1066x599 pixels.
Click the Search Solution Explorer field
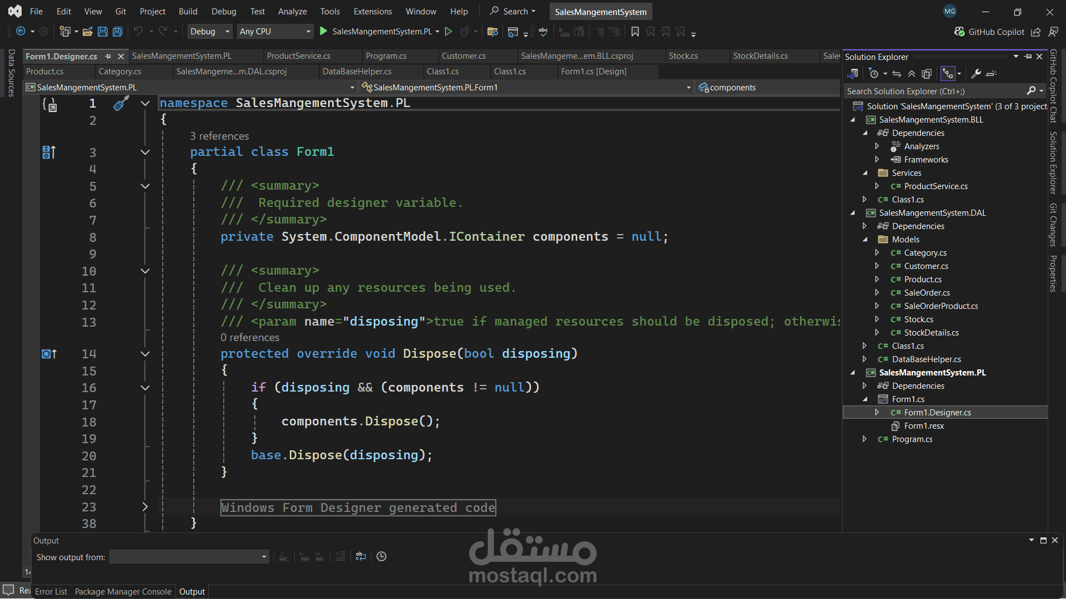click(934, 91)
